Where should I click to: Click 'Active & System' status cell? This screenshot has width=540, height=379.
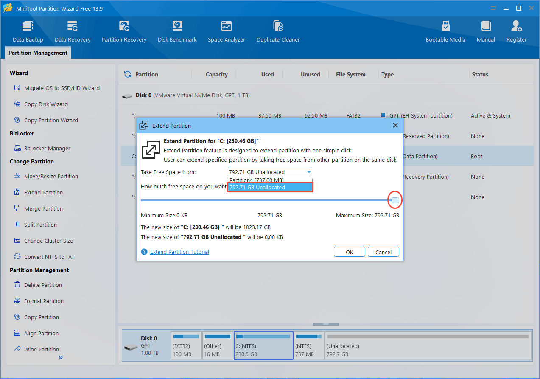click(x=490, y=116)
